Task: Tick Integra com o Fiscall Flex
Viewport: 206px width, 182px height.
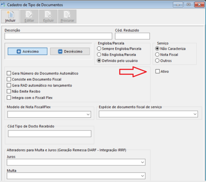Action: click(x=9, y=97)
